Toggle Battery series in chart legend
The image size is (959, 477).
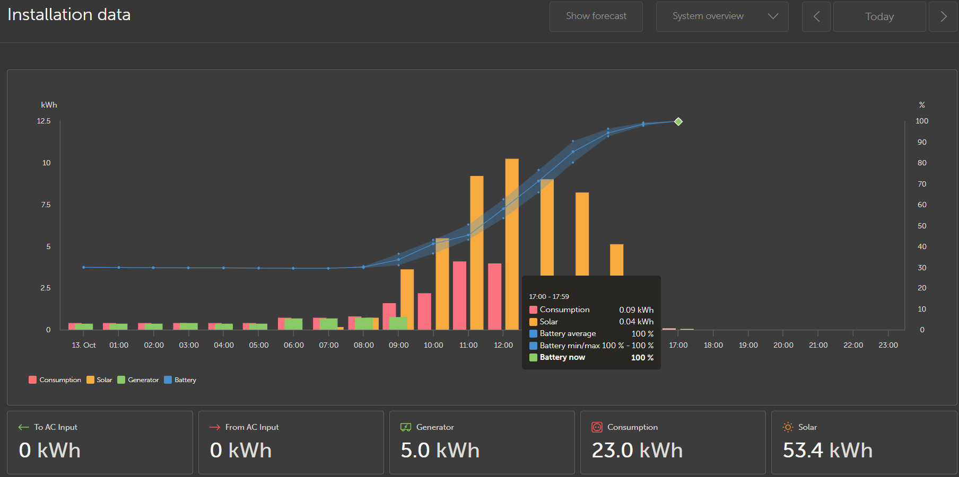[x=180, y=380]
